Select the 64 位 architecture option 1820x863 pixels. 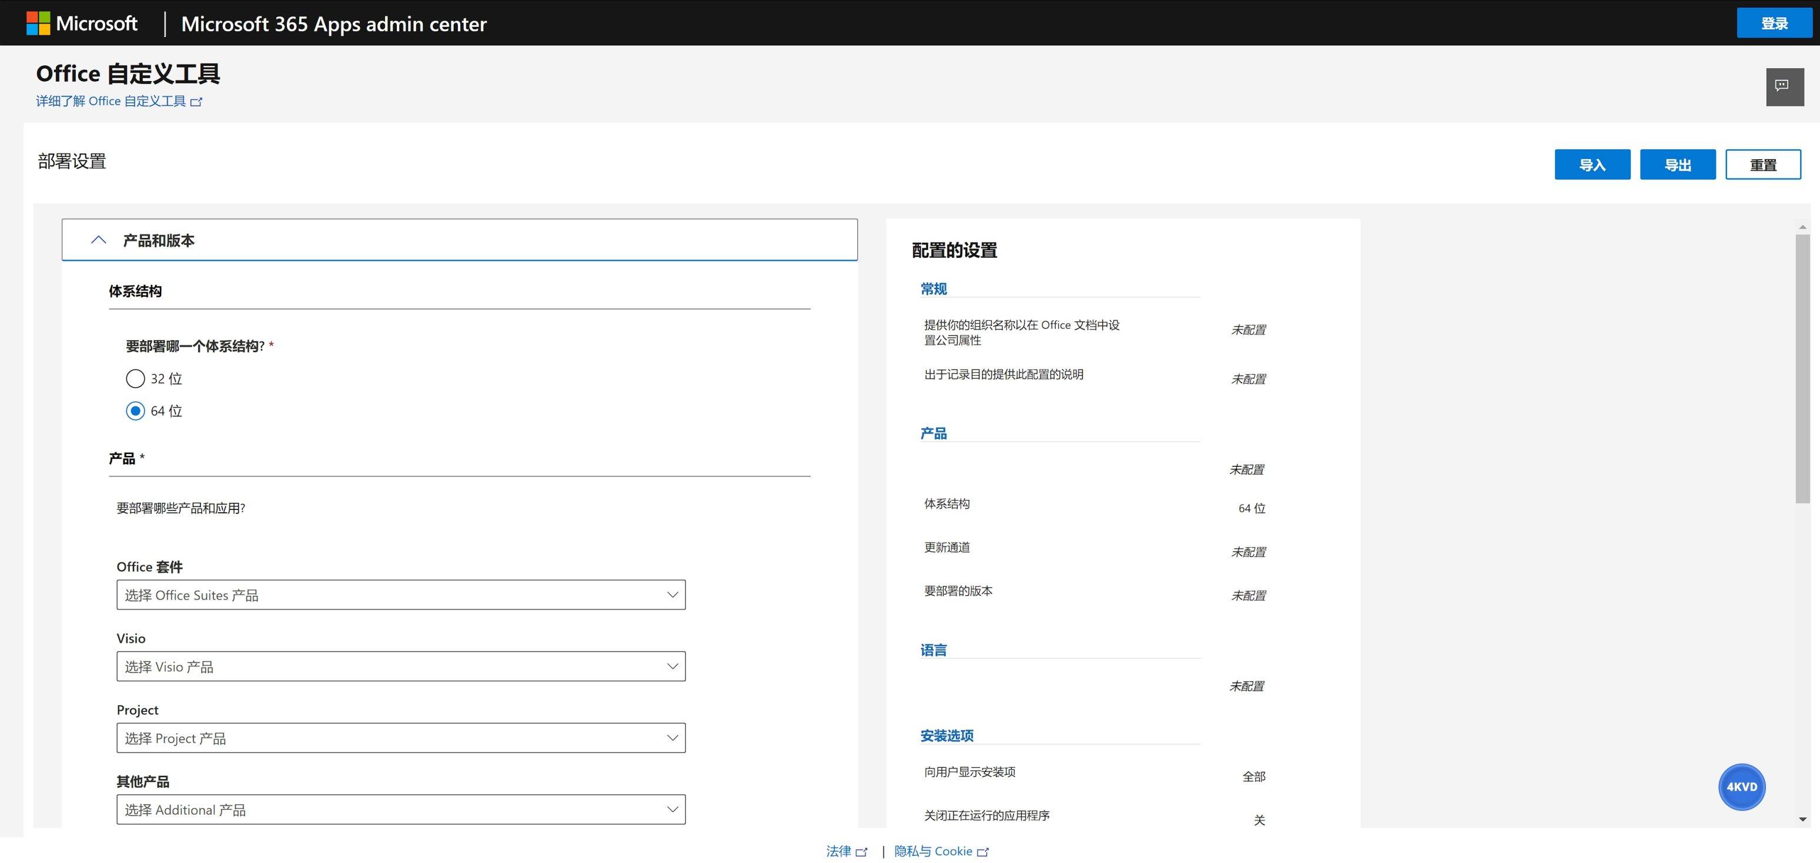point(135,411)
